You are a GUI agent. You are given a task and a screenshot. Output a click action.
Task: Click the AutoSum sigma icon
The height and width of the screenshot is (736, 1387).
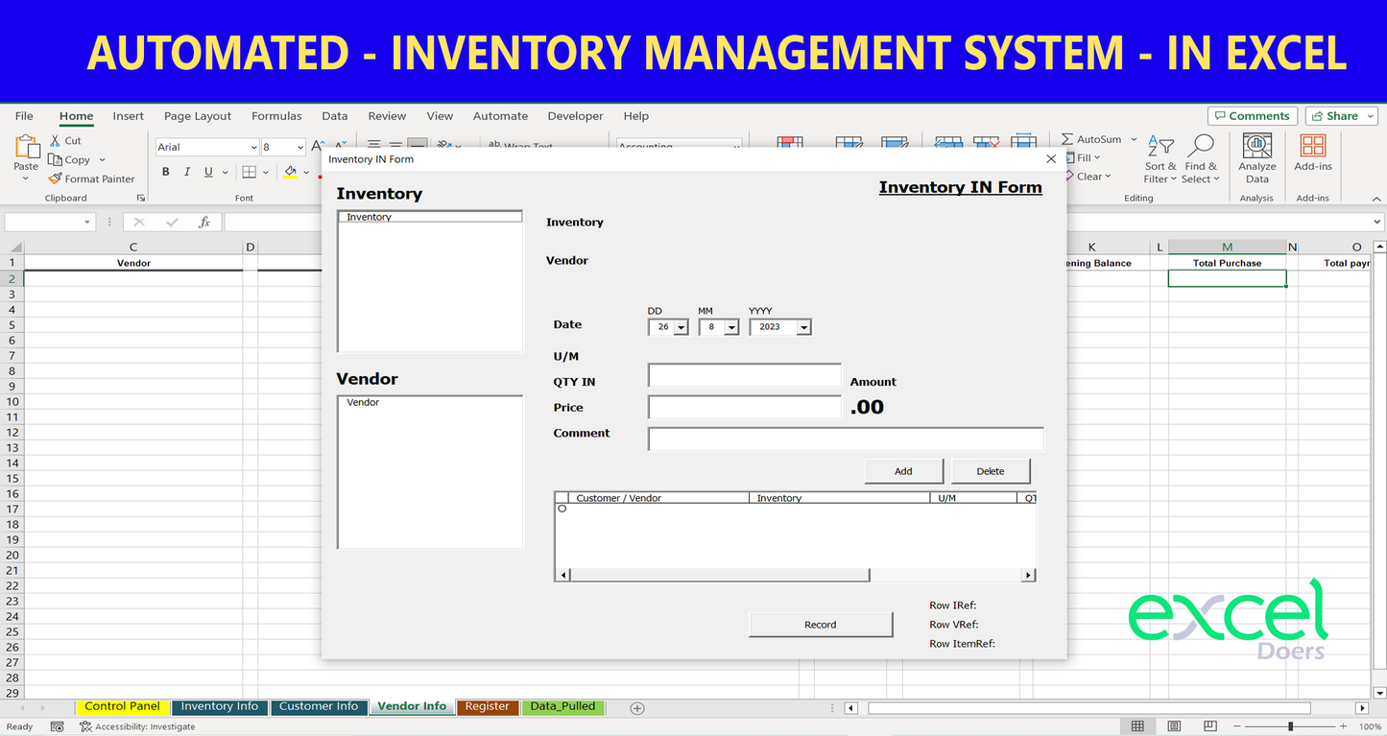pos(1067,139)
